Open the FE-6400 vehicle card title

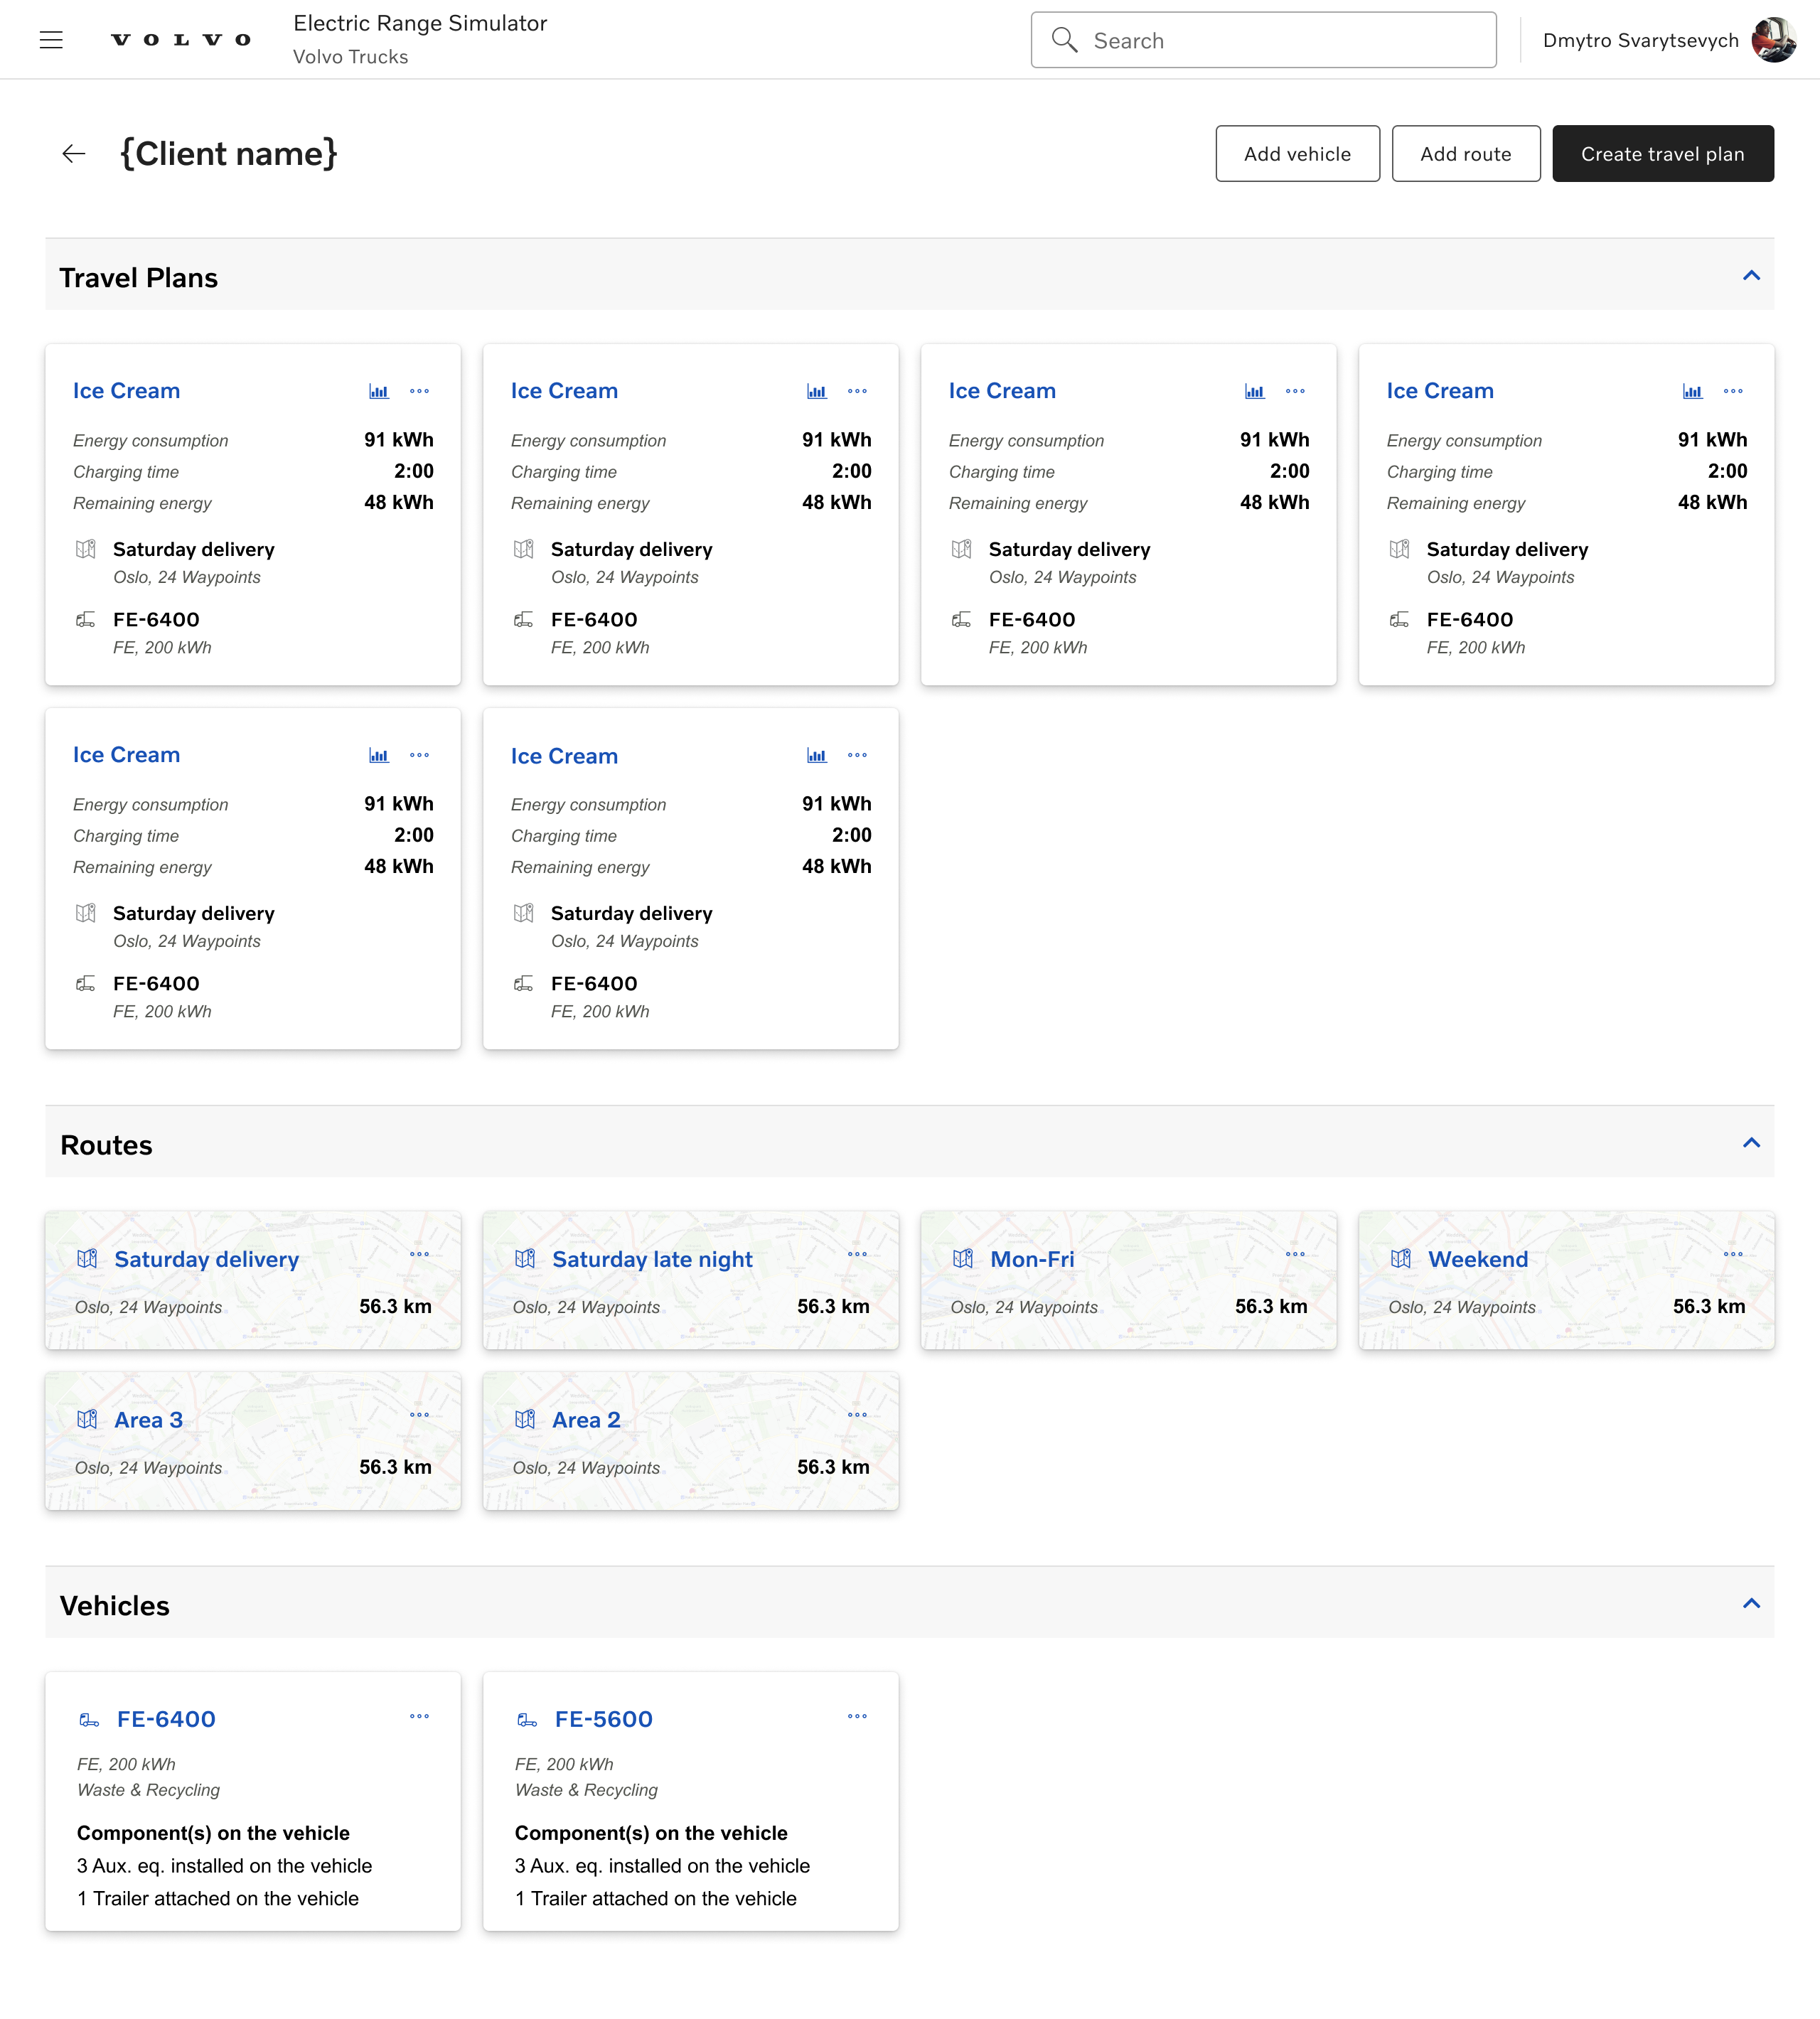166,1719
